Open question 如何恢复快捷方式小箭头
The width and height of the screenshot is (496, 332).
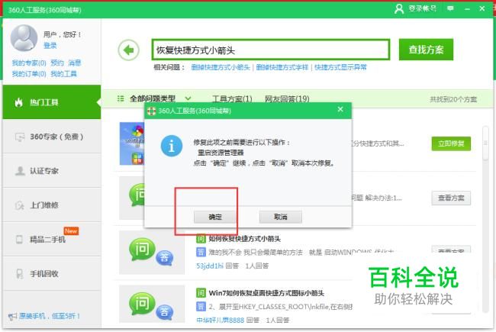(x=244, y=239)
